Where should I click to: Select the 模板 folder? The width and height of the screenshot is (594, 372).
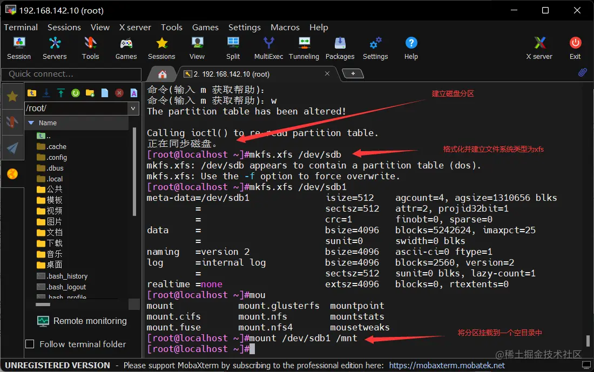pyautogui.click(x=50, y=200)
